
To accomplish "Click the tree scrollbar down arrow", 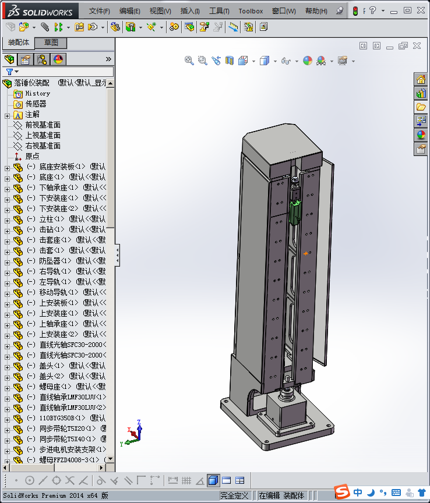I will pos(110,459).
